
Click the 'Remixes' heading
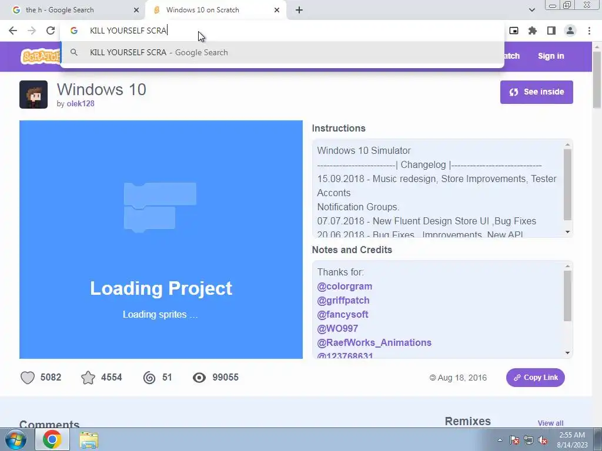tap(467, 421)
